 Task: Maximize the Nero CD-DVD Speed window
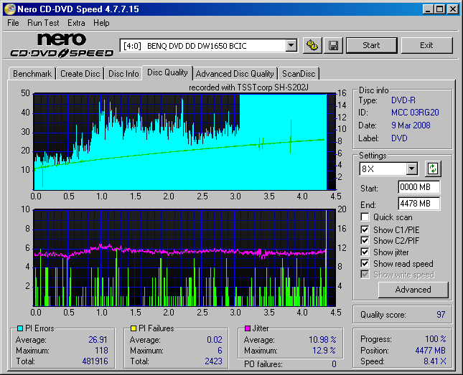coord(440,9)
